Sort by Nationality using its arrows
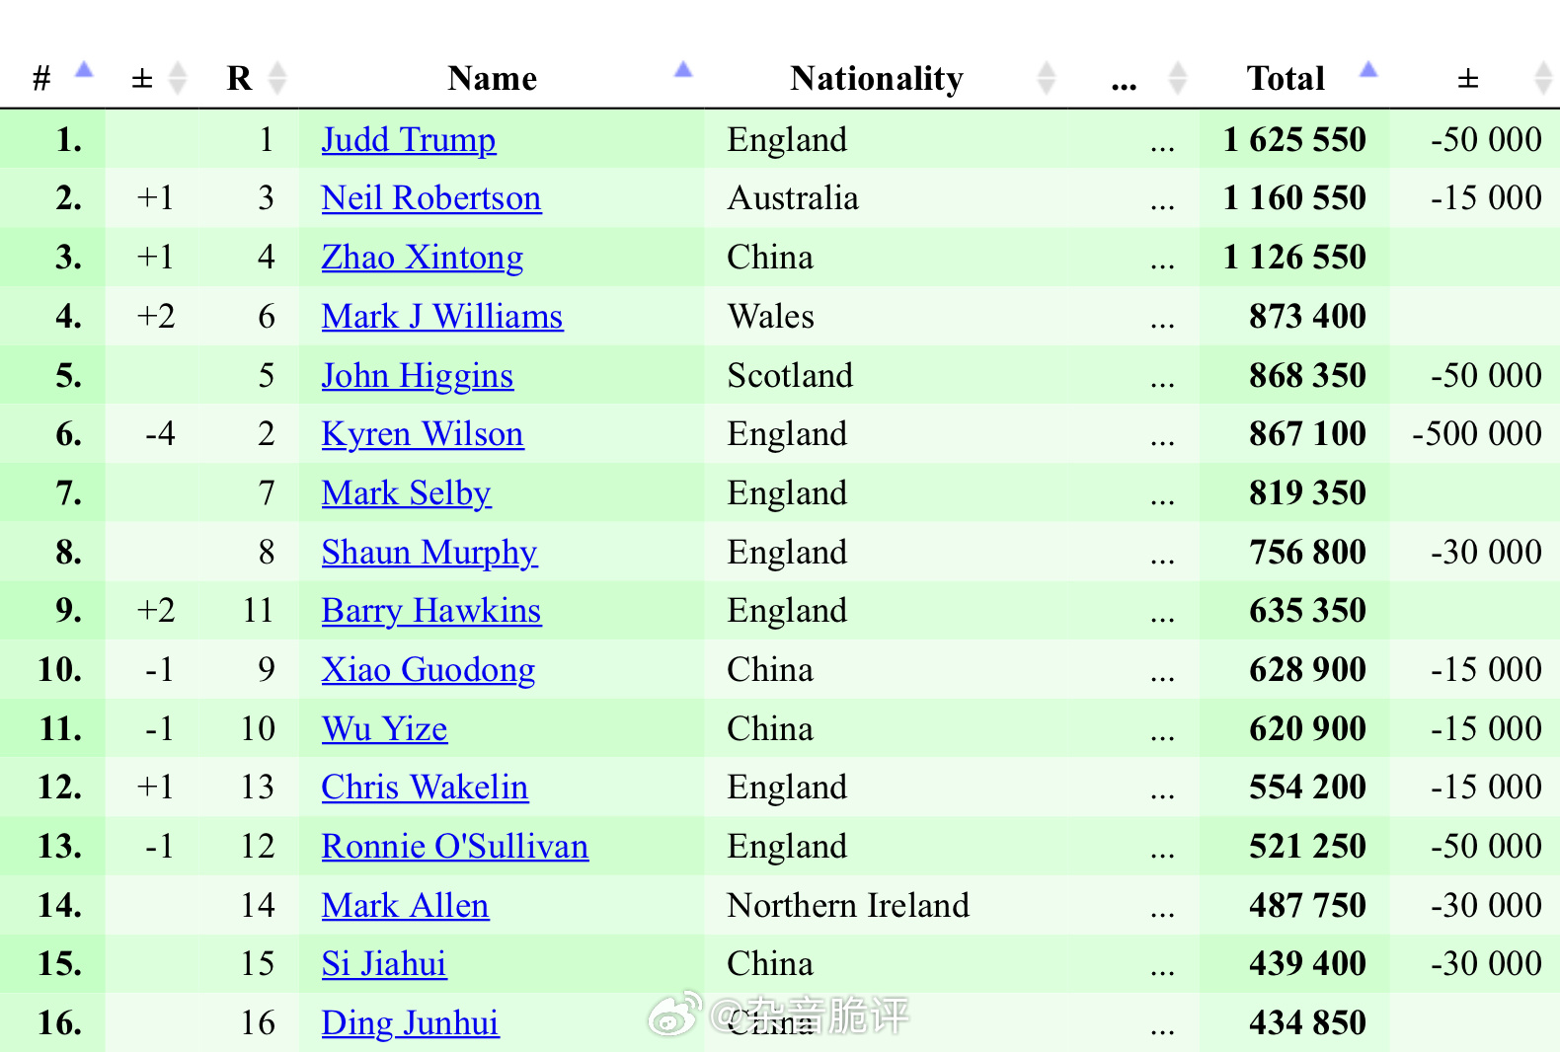1560x1052 pixels. pos(1047,78)
